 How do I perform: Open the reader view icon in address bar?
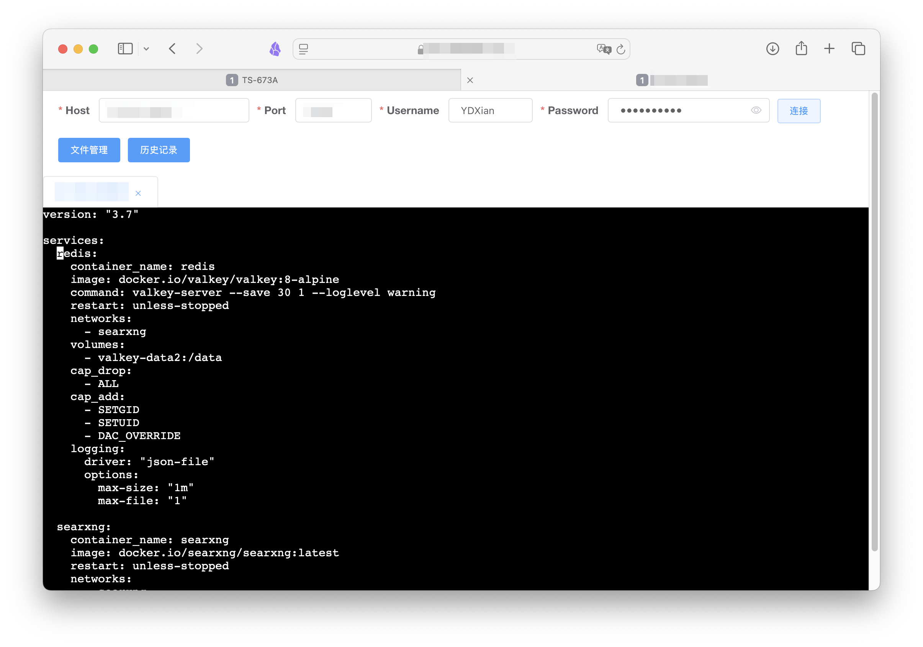pyautogui.click(x=303, y=49)
